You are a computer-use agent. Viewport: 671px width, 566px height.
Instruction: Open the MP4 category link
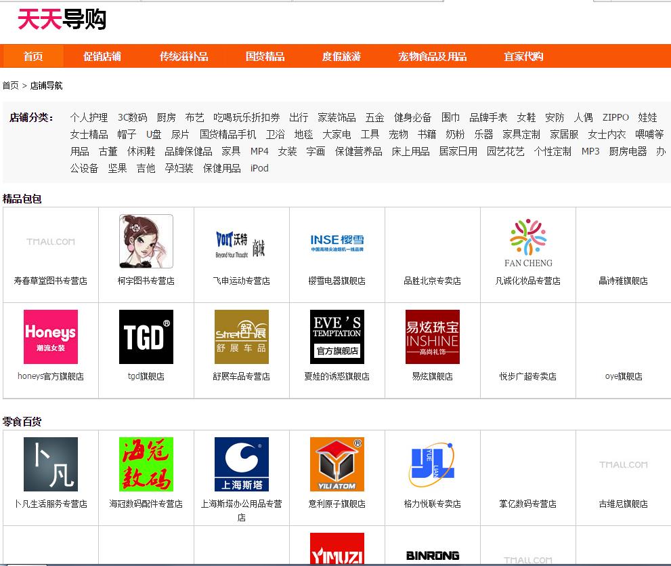click(259, 151)
